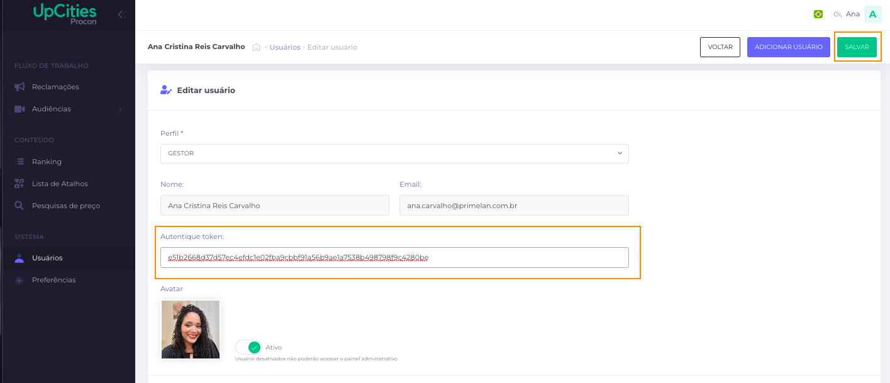Click the 'Oi, Ana' greeting text

(846, 14)
